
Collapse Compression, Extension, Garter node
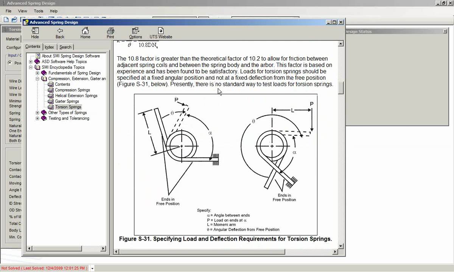[37, 79]
